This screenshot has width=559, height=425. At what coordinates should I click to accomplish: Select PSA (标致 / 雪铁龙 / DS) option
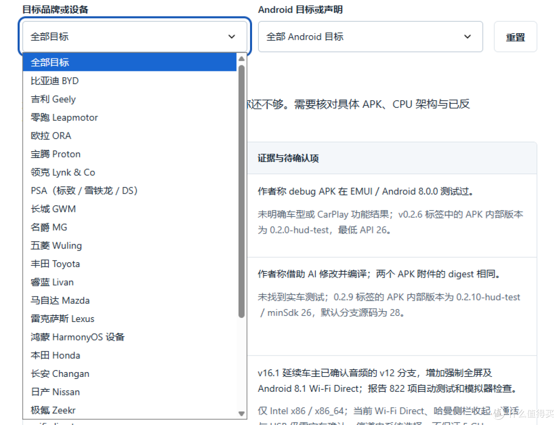(130, 190)
